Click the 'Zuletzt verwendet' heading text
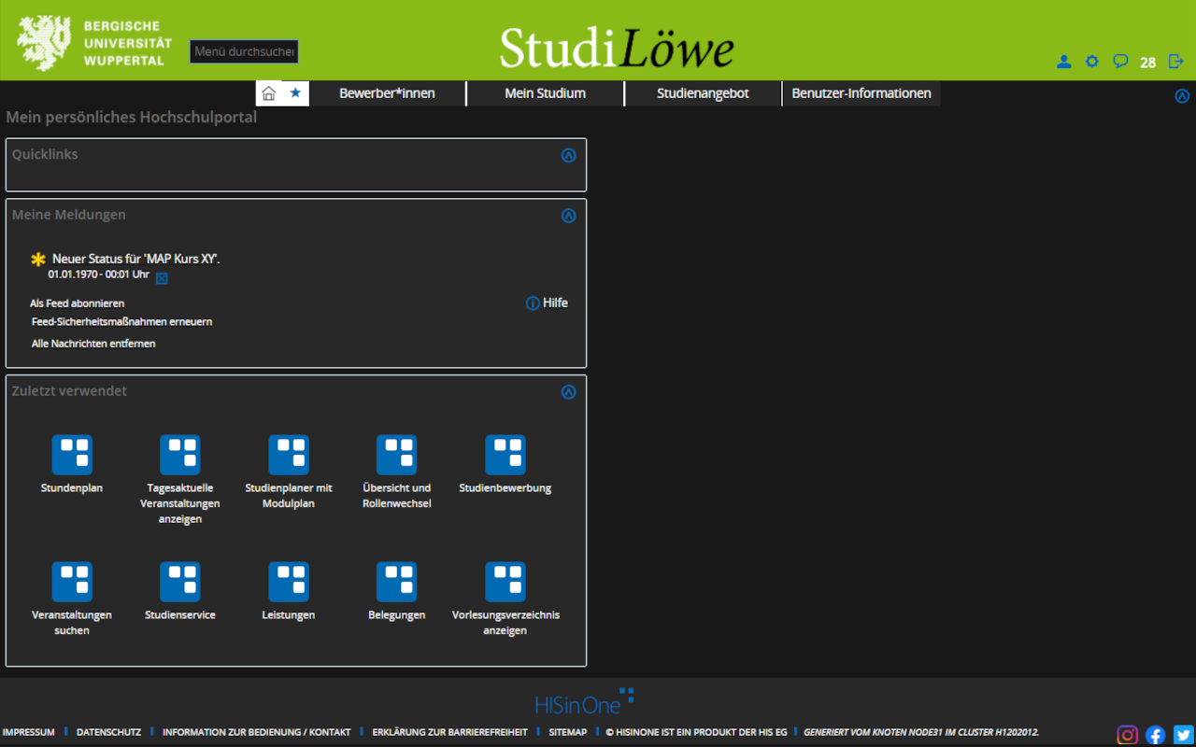The height and width of the screenshot is (747, 1196). pyautogui.click(x=69, y=391)
